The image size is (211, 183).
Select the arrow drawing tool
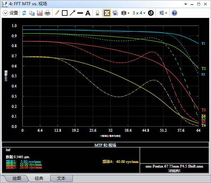[x=72, y=13]
